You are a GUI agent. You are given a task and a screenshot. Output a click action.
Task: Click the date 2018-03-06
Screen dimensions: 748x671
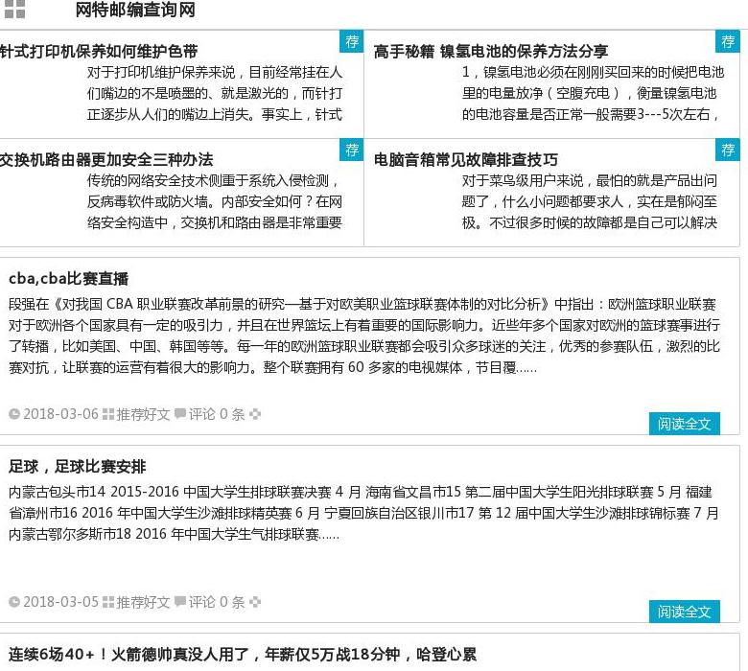point(60,414)
